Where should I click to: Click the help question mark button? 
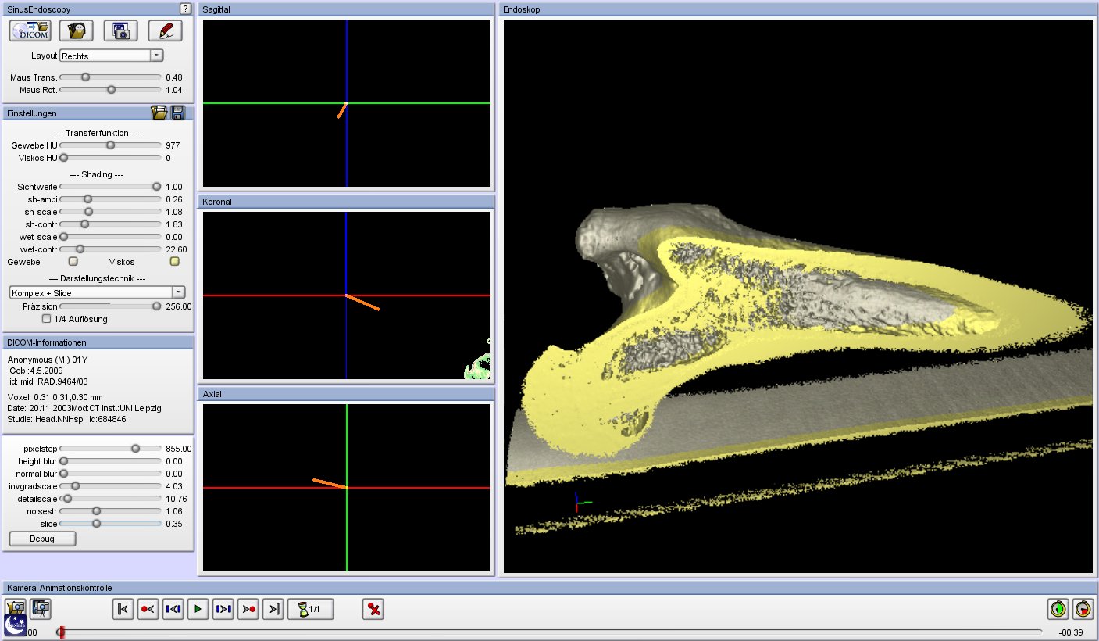click(185, 9)
